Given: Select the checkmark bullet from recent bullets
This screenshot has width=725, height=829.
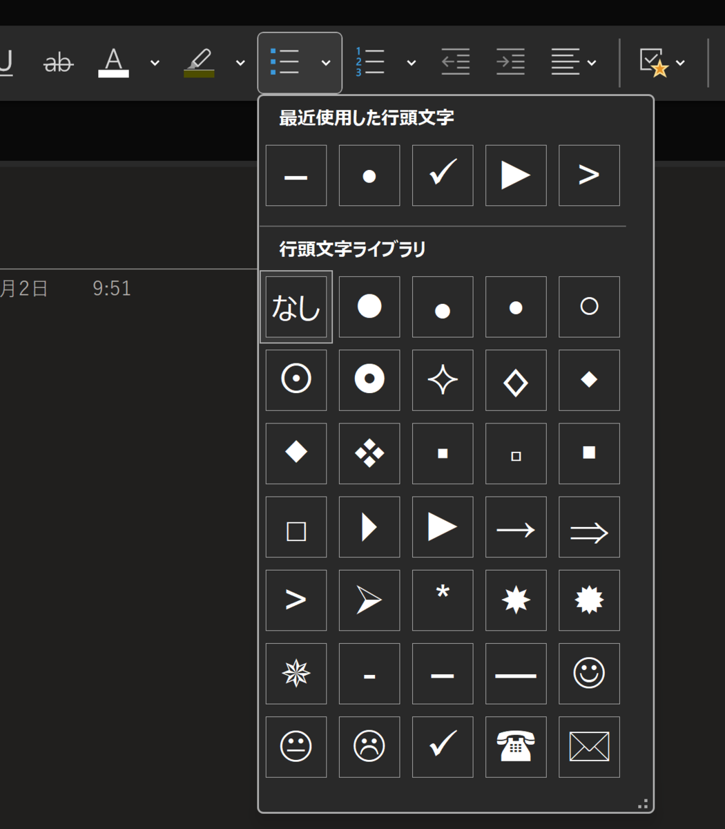Looking at the screenshot, I should coord(442,175).
